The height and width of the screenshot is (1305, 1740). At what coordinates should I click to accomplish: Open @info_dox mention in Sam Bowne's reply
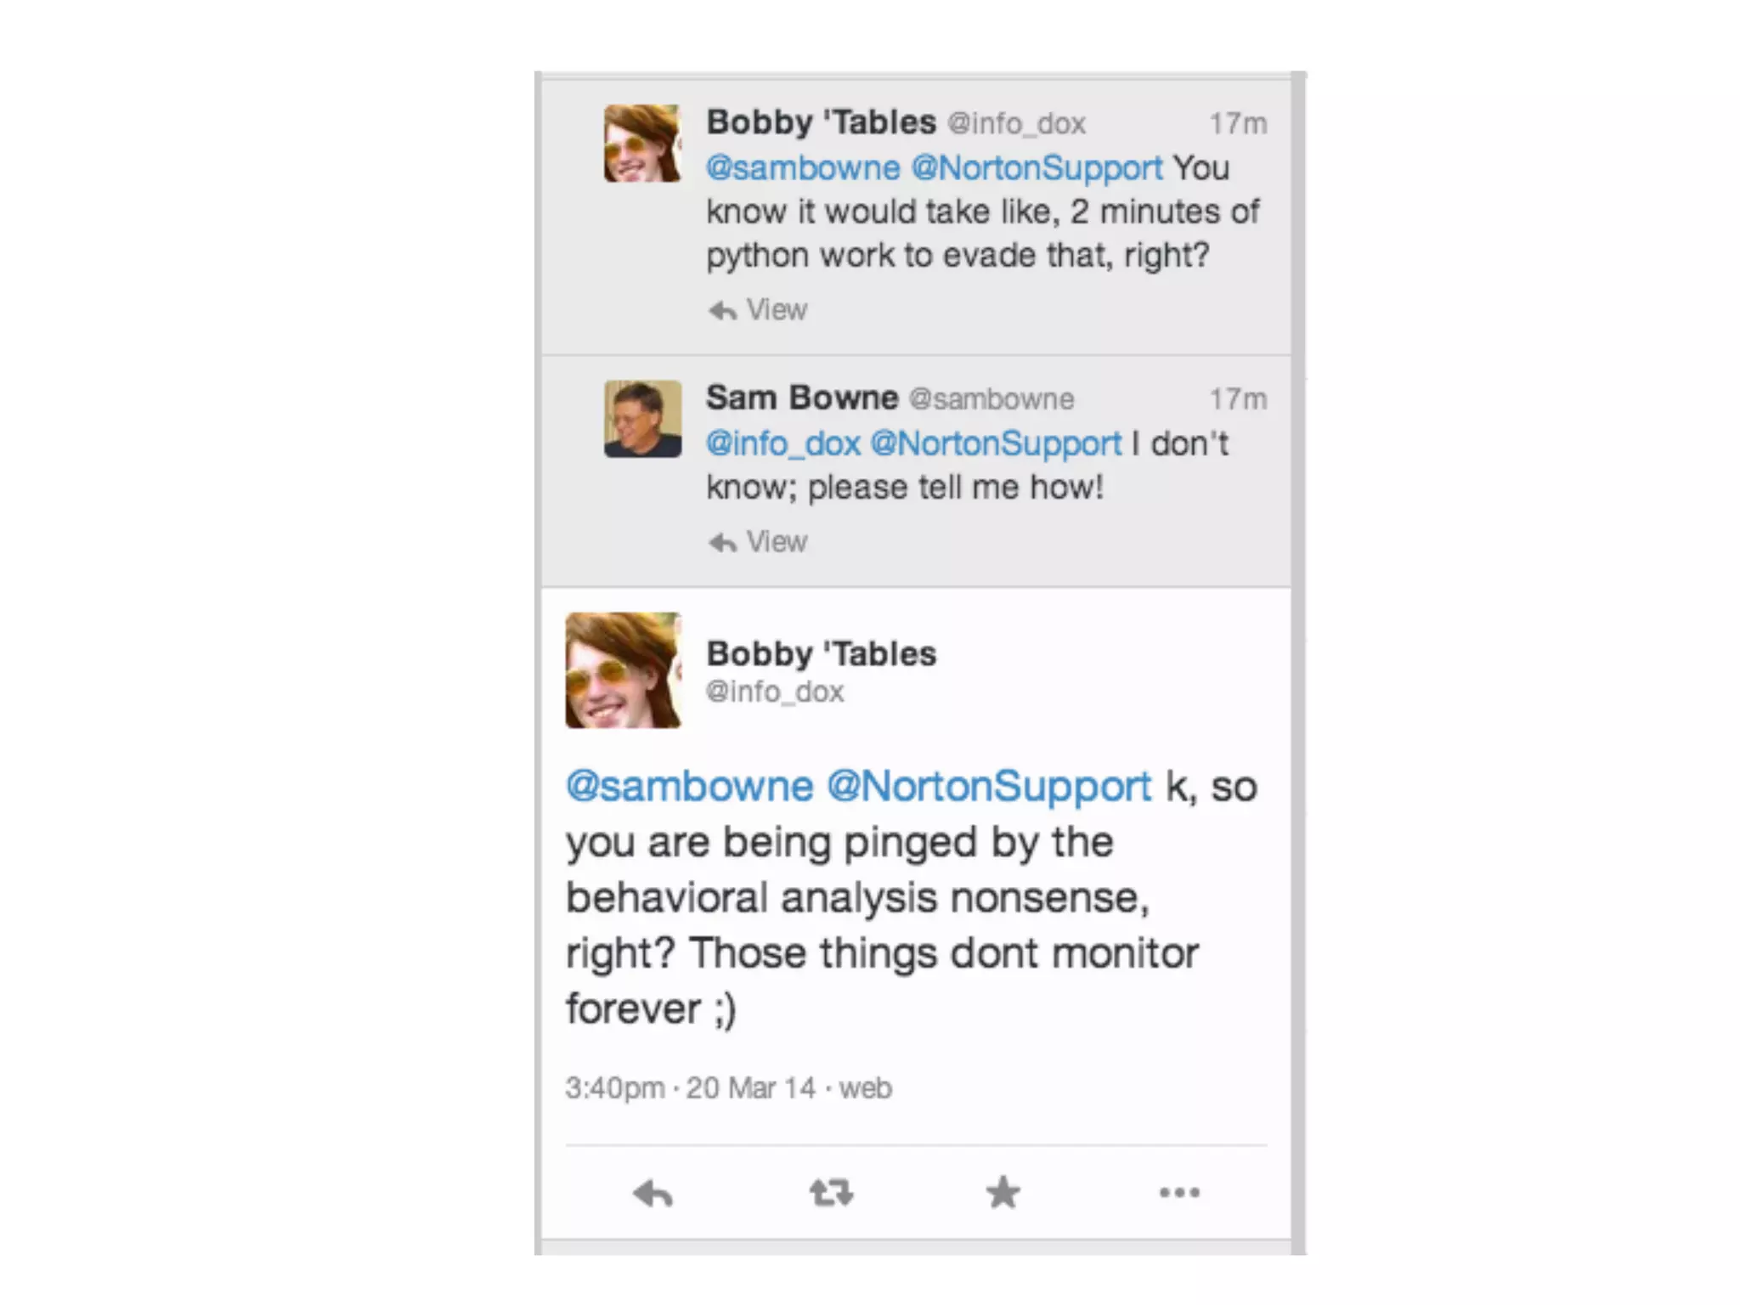[x=782, y=443]
